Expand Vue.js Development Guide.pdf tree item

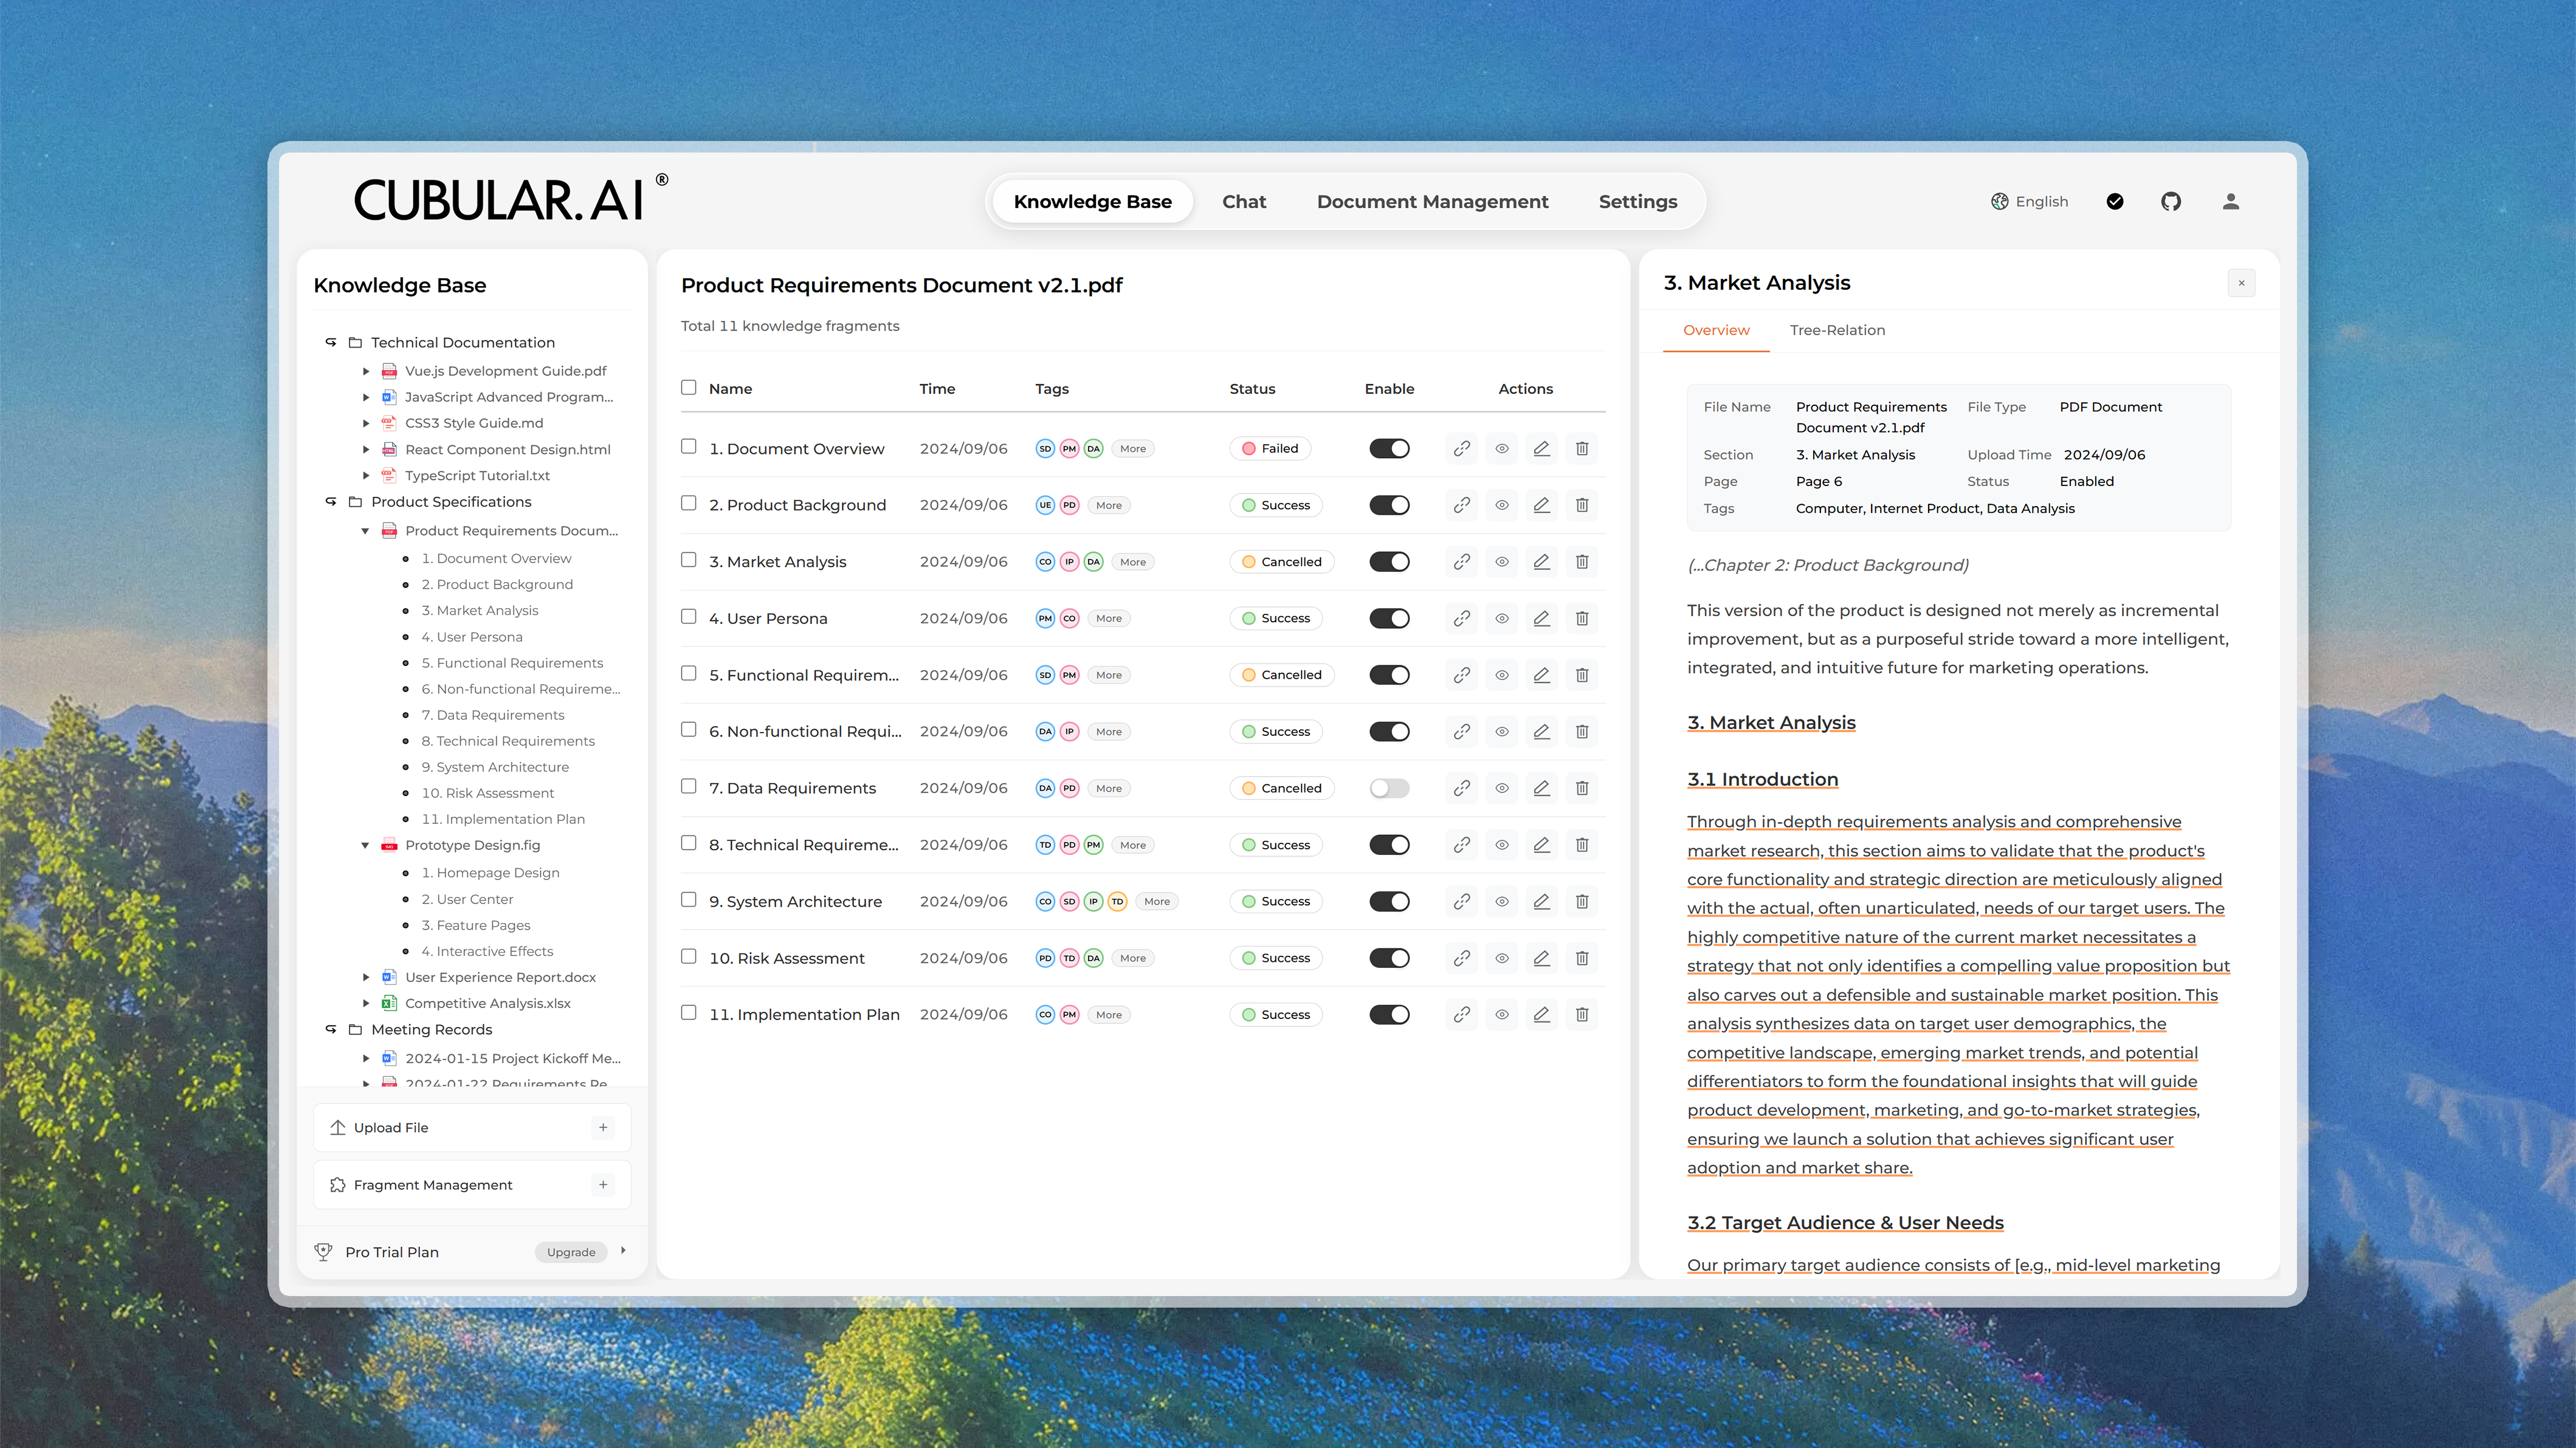[366, 371]
